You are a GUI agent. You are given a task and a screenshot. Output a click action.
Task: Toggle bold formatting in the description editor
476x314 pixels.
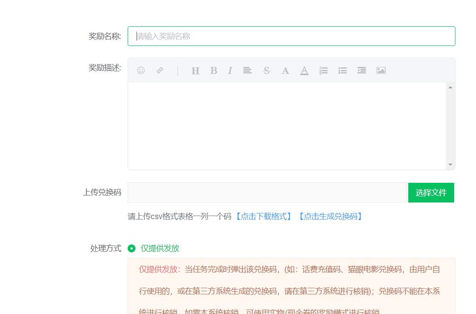pyautogui.click(x=214, y=71)
